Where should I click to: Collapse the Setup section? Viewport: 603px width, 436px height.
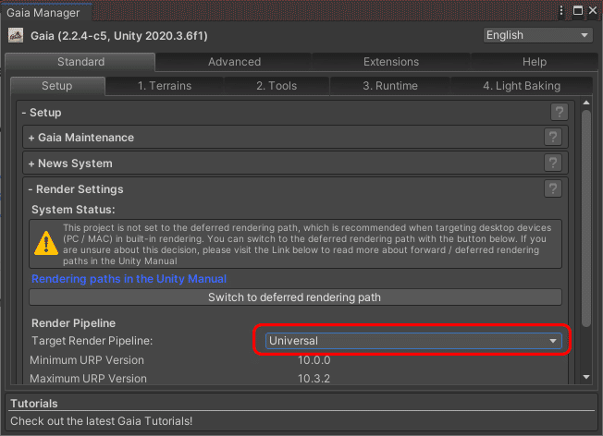pyautogui.click(x=42, y=113)
